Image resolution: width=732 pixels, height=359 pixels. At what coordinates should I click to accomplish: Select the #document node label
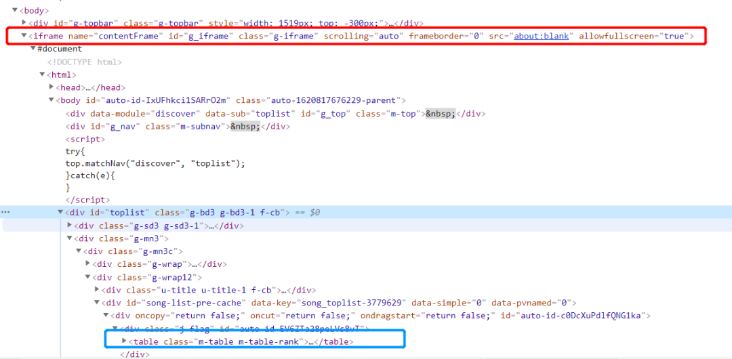click(60, 49)
